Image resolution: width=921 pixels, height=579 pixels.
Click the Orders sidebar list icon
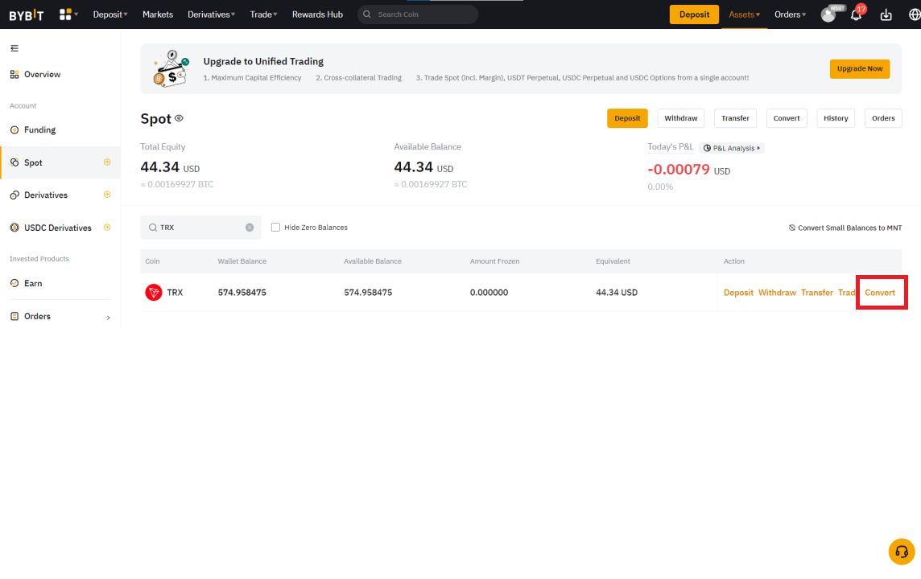(x=14, y=316)
